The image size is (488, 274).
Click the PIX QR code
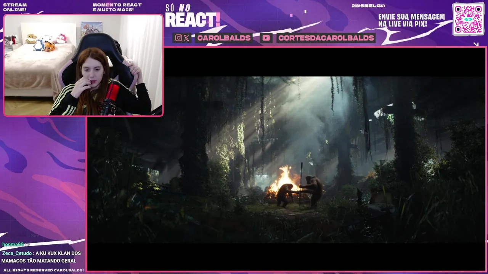[469, 19]
